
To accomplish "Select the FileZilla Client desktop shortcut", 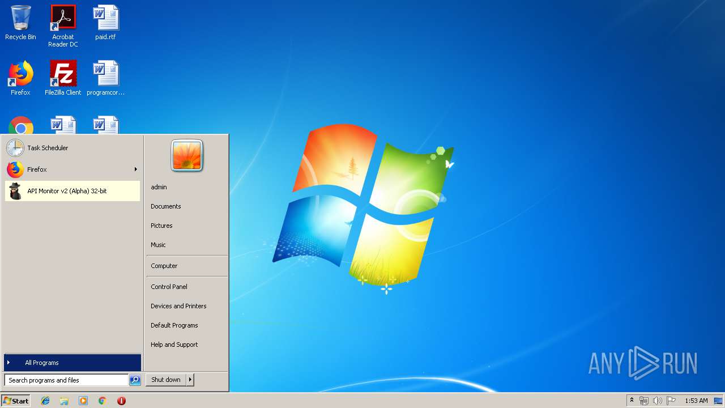I will tap(63, 79).
